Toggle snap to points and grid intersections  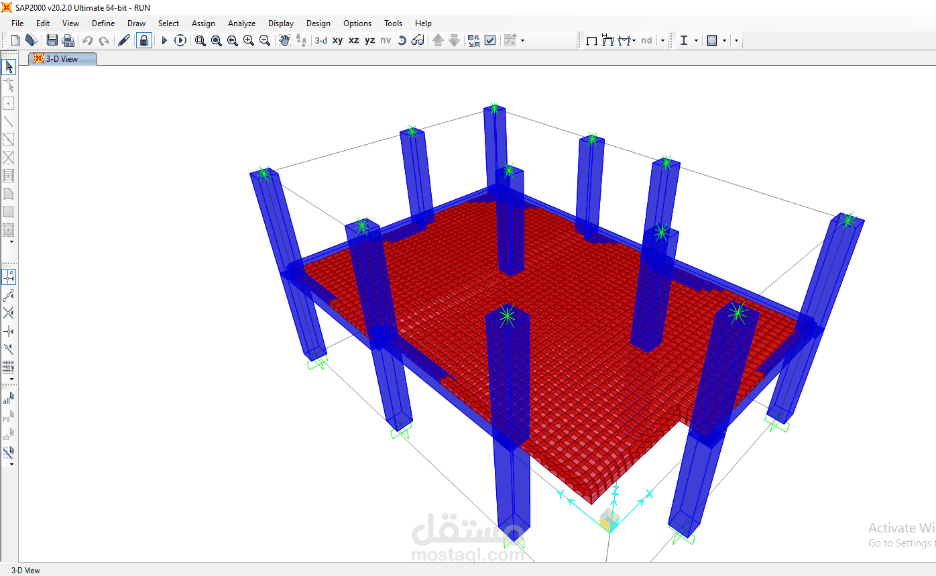click(x=9, y=277)
